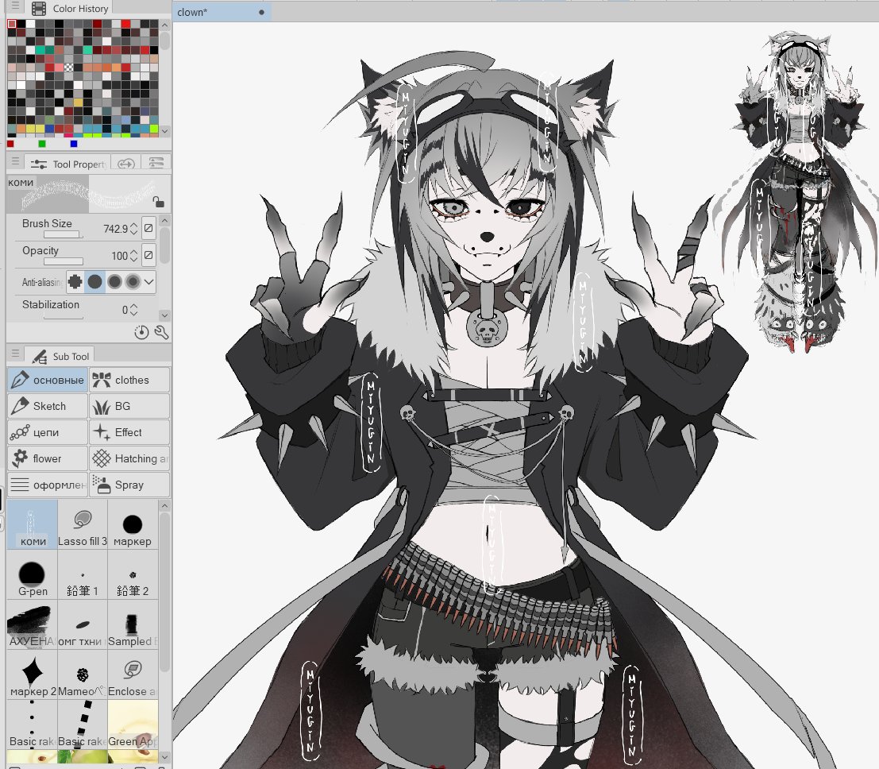The width and height of the screenshot is (879, 769).
Task: Select the Lasso fill 3 sub tool
Action: pos(82,524)
